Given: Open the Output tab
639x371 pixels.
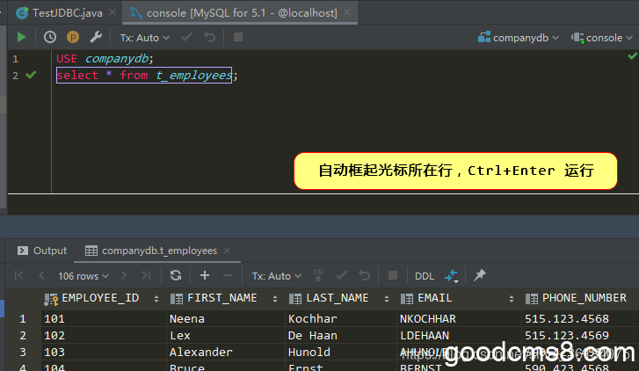Looking at the screenshot, I should coord(42,251).
